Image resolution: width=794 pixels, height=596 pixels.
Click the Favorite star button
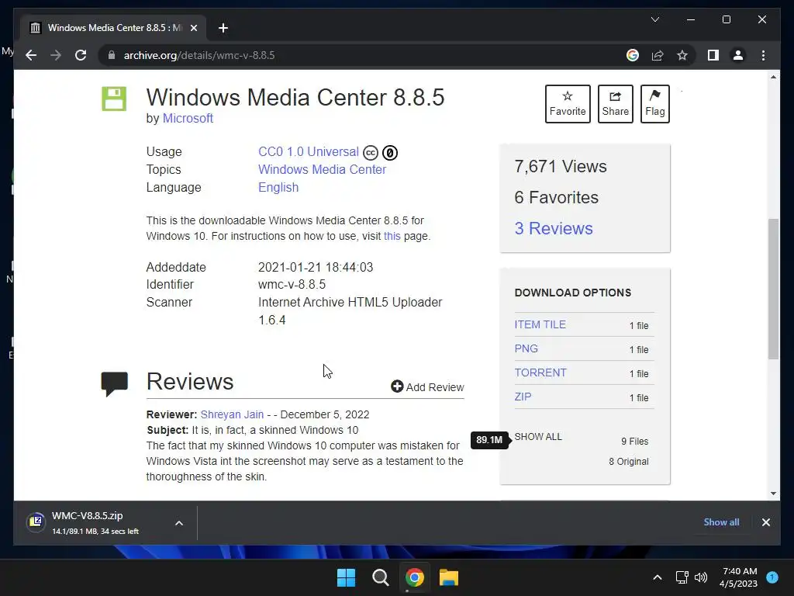point(568,104)
